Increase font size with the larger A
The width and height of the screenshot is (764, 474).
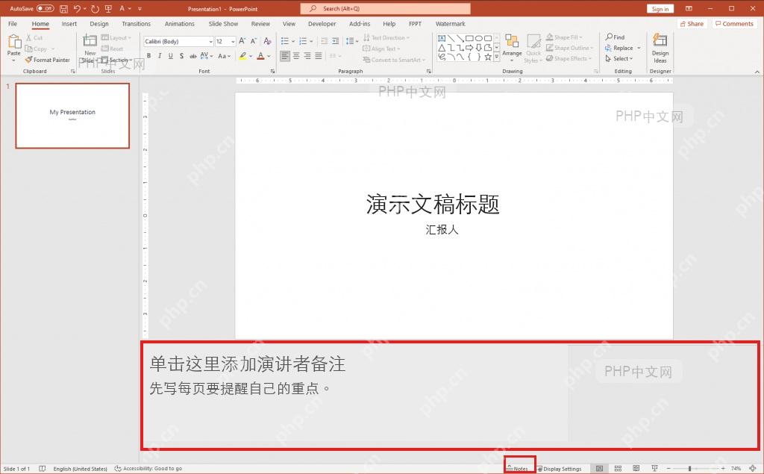coord(242,42)
